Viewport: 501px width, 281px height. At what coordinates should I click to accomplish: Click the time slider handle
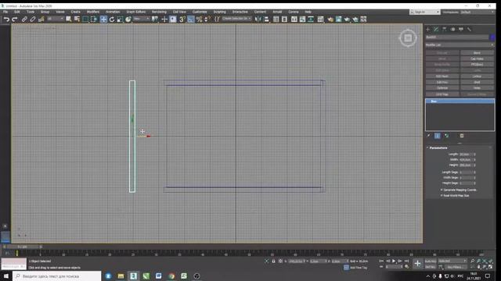click(x=23, y=247)
